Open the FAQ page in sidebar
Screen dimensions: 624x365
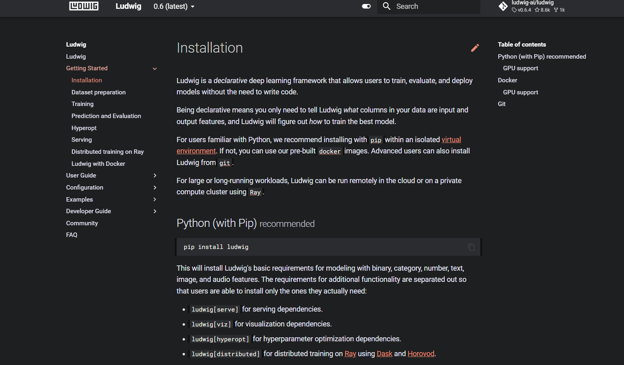pos(71,235)
